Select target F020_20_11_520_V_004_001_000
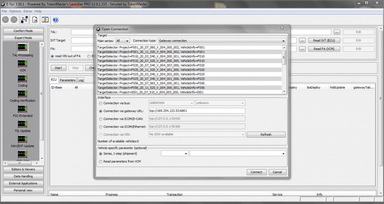Image resolution: width=384 pixels, height=204 pixels. pos(189,70)
